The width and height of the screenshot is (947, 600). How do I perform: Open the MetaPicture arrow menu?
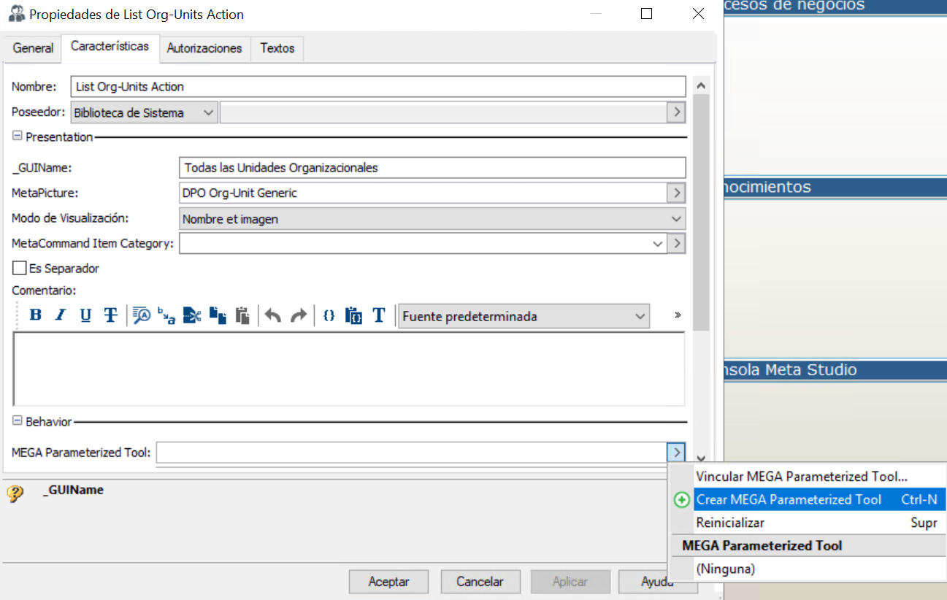pos(677,193)
